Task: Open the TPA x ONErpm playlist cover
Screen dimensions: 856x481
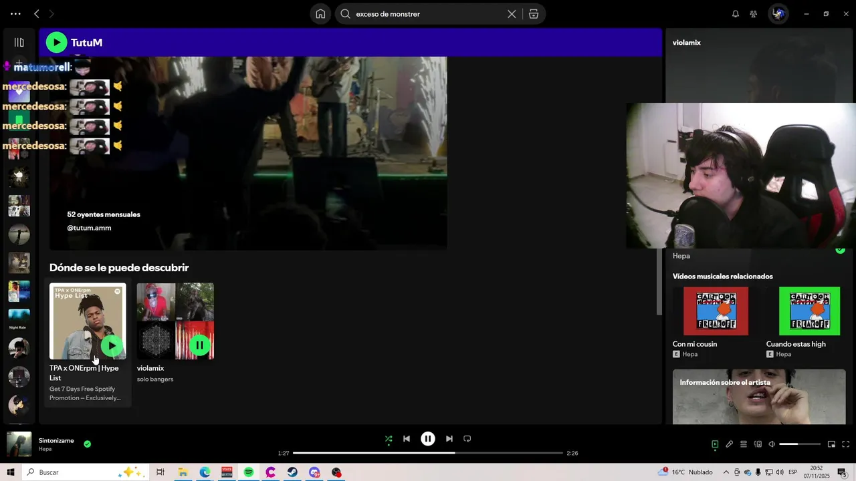Action: point(88,321)
